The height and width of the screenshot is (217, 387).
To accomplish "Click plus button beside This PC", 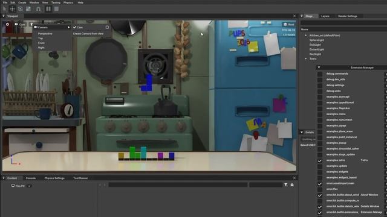I will pos(29,186).
